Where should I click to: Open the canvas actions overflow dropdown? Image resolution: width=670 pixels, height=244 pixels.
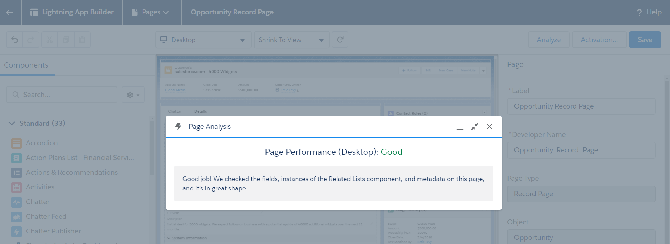[x=483, y=71]
